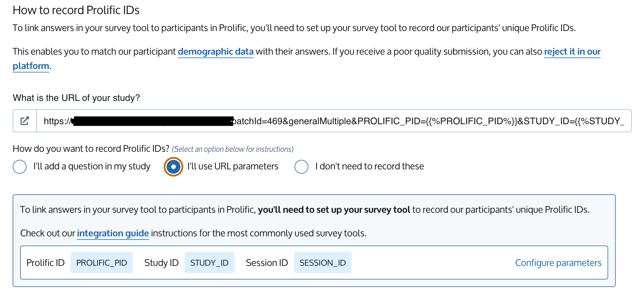Click Configure parameters
The height and width of the screenshot is (295, 641).
(x=558, y=263)
